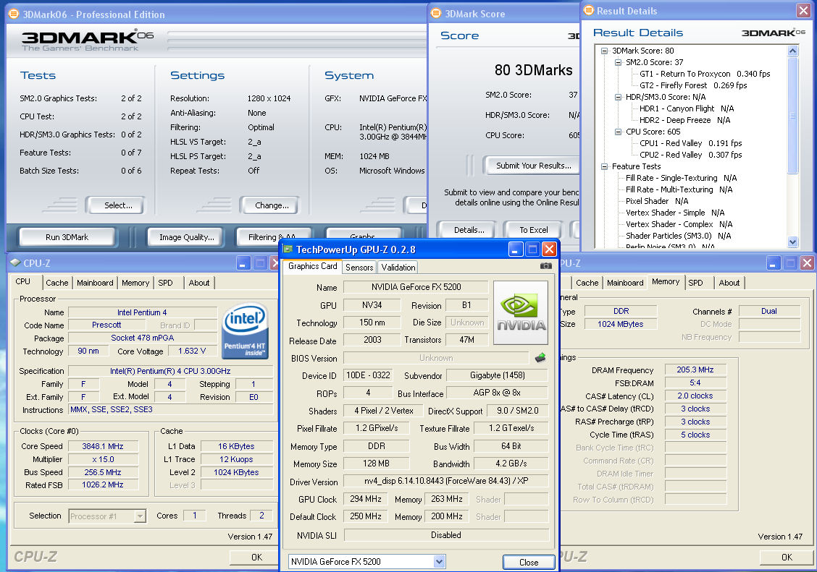Click the GPU Name field in GPU-Z
Screen dimensions: 817x572
click(416, 287)
